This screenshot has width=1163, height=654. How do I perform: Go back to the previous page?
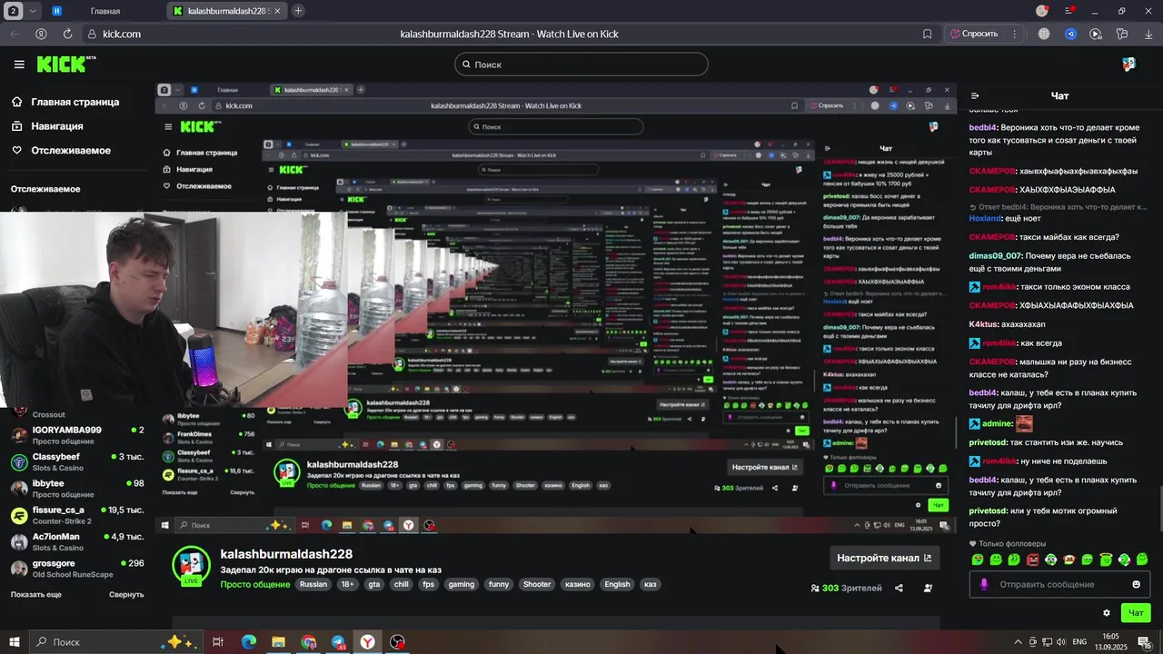[x=14, y=34]
